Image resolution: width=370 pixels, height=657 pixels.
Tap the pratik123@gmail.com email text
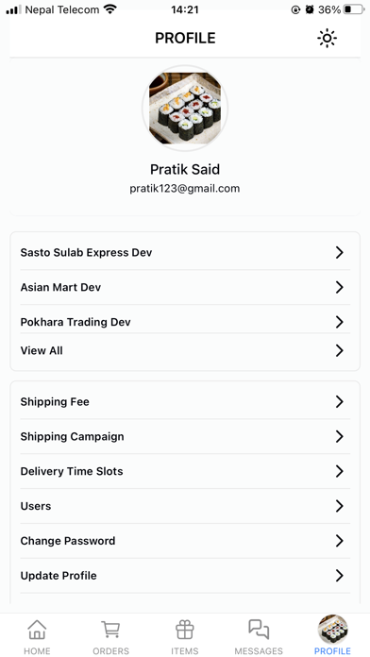pyautogui.click(x=185, y=189)
